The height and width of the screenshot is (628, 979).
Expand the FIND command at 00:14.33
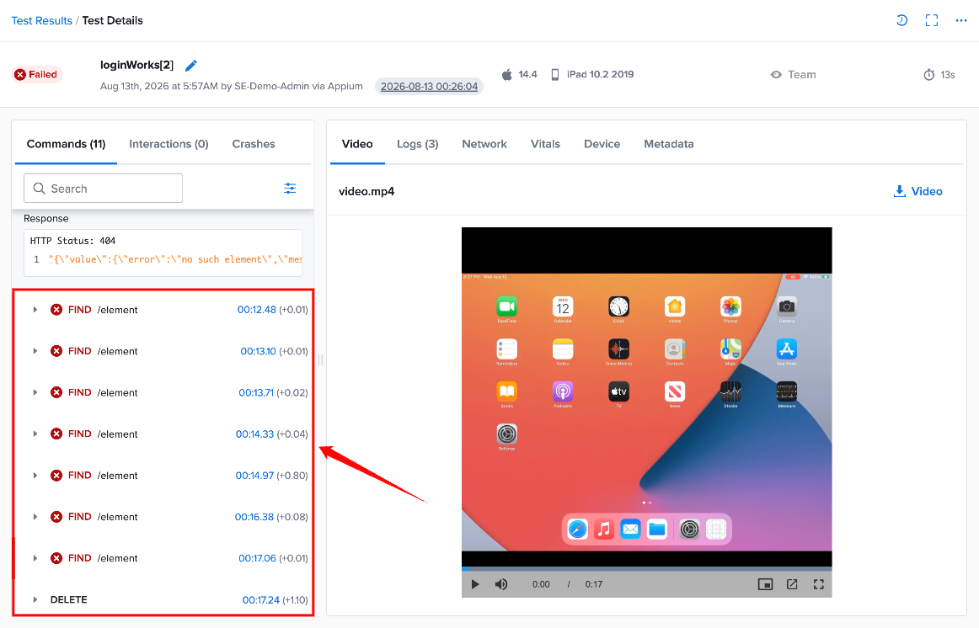coord(35,434)
